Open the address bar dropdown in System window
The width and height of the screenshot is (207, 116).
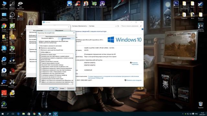[x=116, y=26]
